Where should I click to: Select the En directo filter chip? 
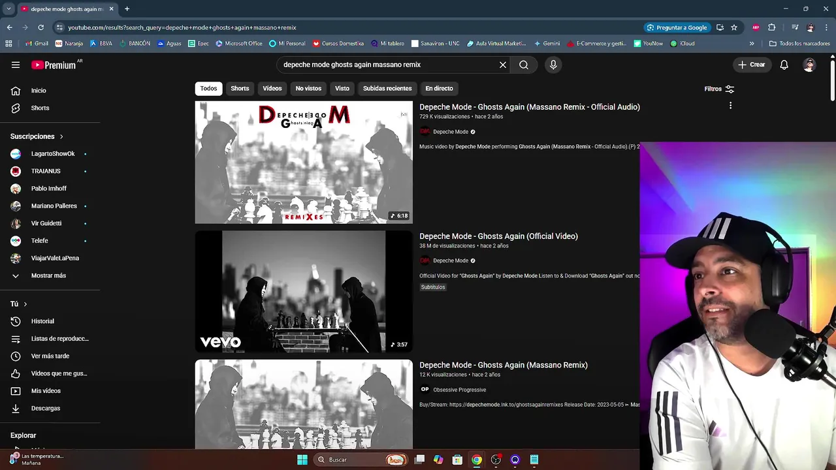point(439,88)
